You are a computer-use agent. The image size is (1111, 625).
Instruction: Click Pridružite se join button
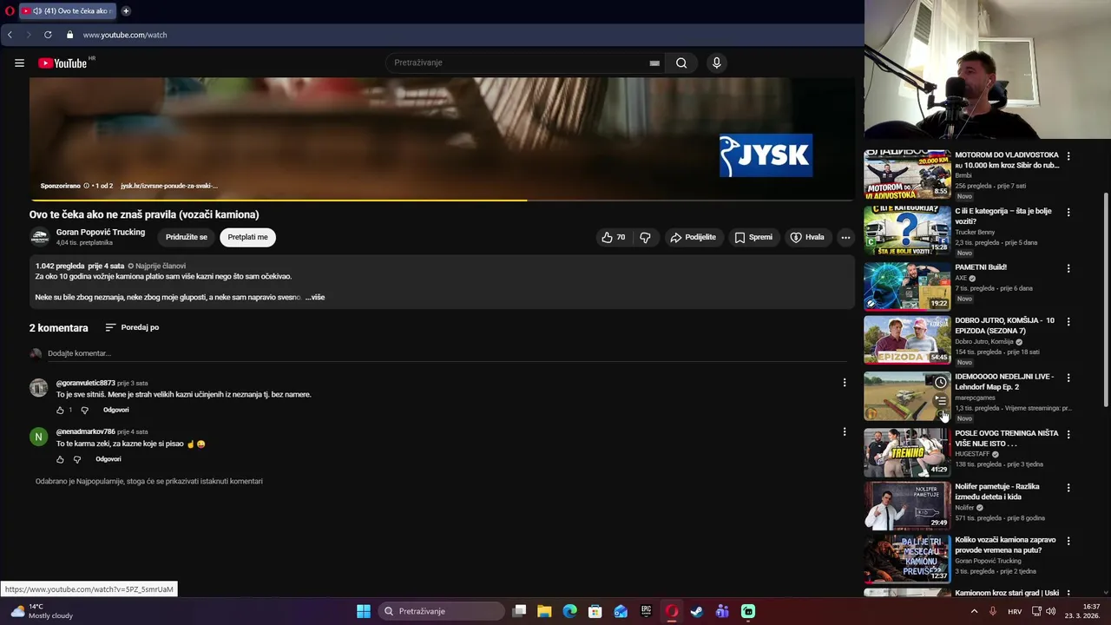click(187, 237)
